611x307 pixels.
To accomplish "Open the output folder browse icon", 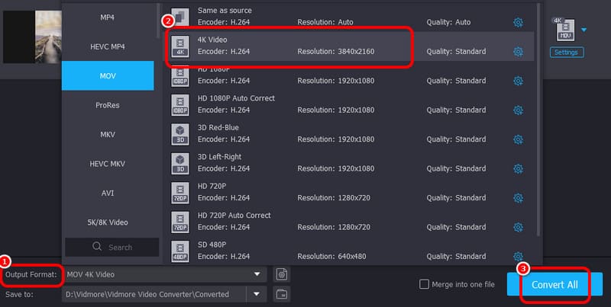I will [x=282, y=293].
